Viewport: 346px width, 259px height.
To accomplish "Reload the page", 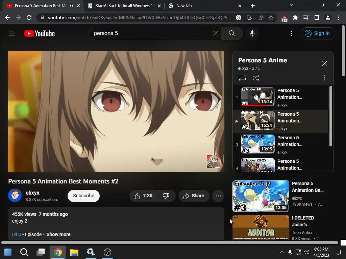I will click(x=29, y=18).
